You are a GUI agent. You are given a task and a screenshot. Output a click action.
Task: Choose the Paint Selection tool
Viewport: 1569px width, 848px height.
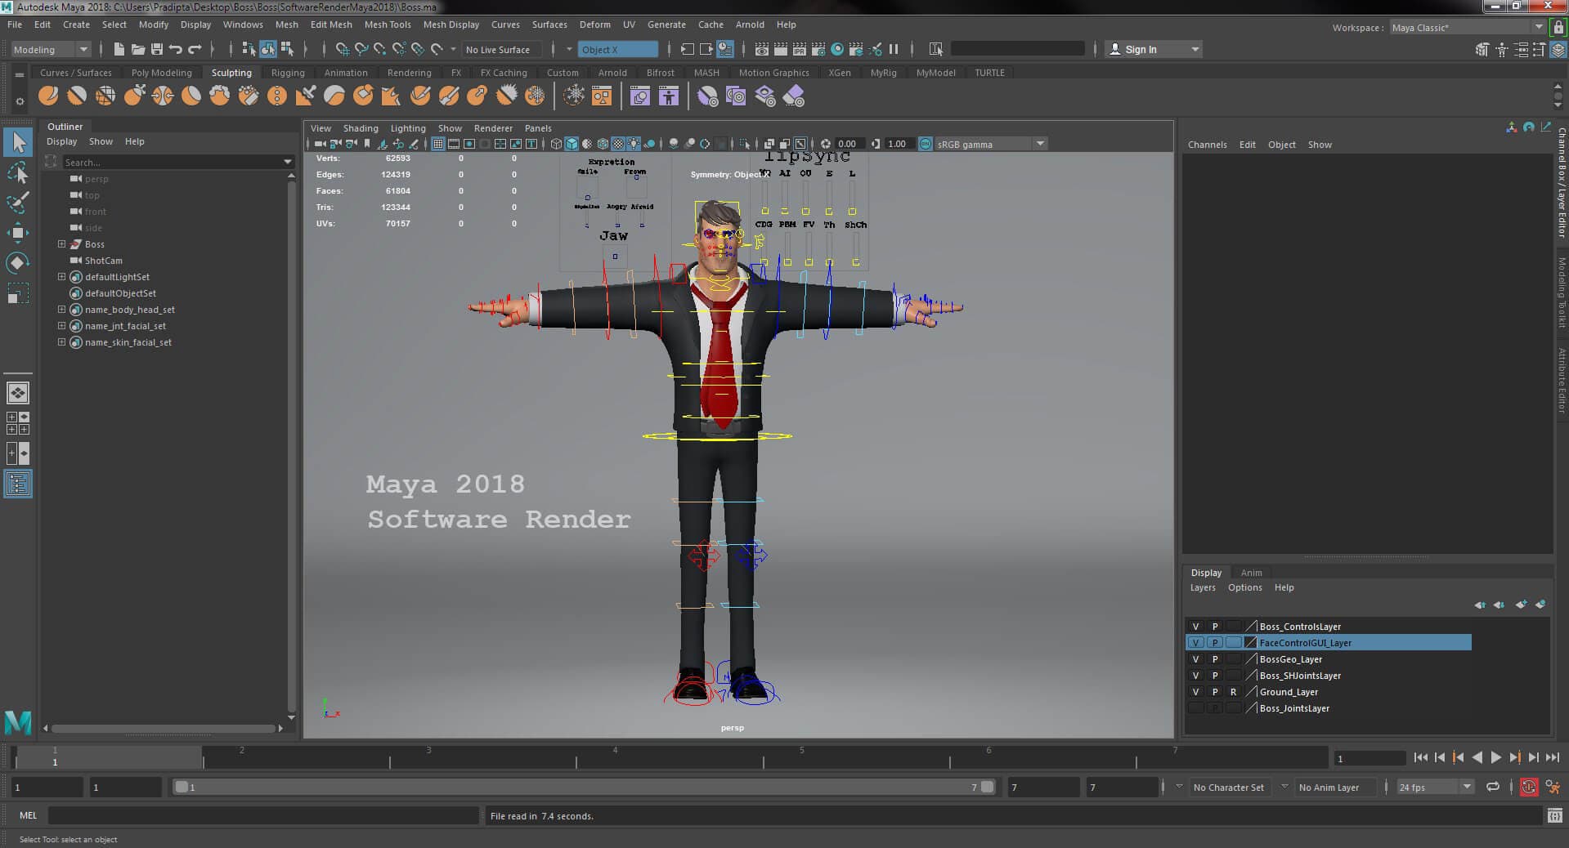[18, 203]
